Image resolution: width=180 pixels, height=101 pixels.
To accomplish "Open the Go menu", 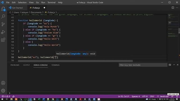I will [x=37, y=3].
